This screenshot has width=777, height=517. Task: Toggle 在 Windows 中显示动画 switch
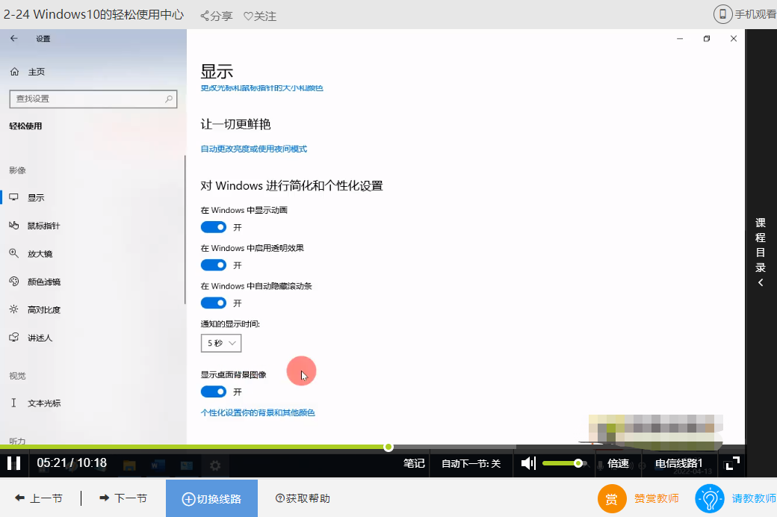[x=214, y=227]
